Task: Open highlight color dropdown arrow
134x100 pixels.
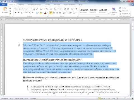Action: (43, 13)
